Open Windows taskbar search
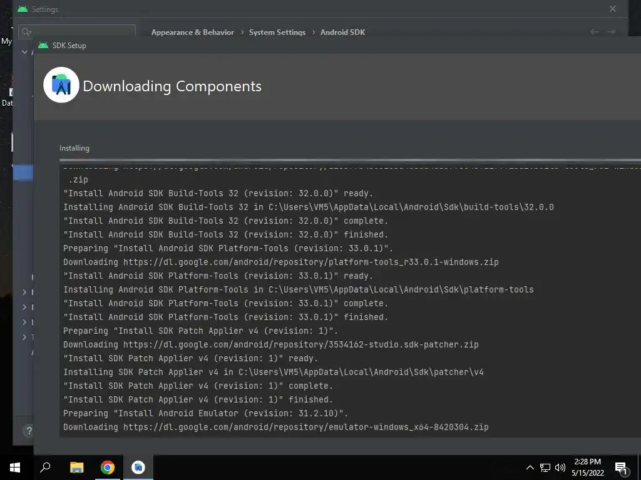The height and width of the screenshot is (480, 641). (45, 467)
